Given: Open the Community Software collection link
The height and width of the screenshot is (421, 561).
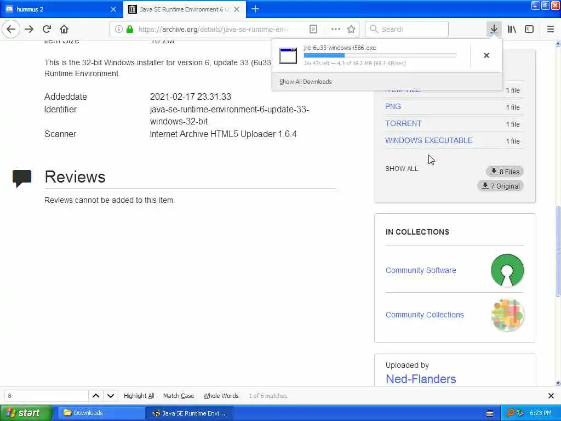Looking at the screenshot, I should click(421, 270).
